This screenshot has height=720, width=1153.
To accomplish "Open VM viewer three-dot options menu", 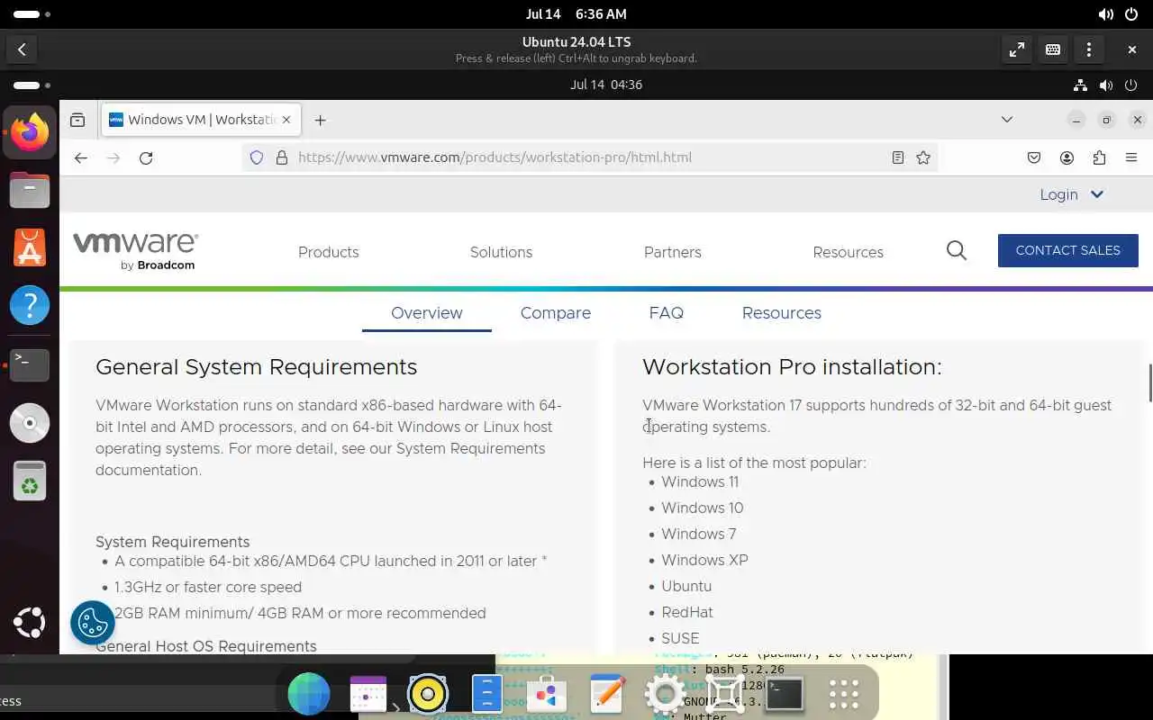I will pos(1089,49).
